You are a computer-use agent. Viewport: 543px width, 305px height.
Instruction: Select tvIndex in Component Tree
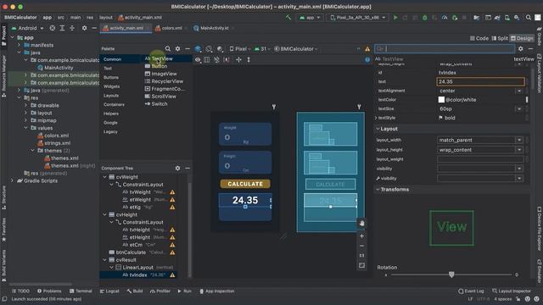(x=137, y=274)
